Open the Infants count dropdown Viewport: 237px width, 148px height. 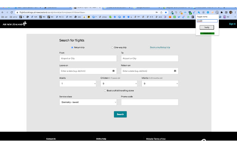[160, 84]
